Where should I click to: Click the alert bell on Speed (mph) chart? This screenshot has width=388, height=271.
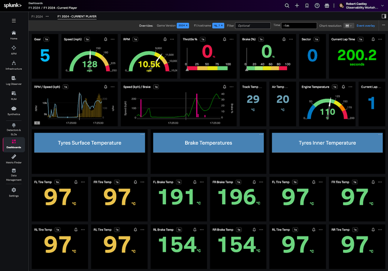[106, 39]
